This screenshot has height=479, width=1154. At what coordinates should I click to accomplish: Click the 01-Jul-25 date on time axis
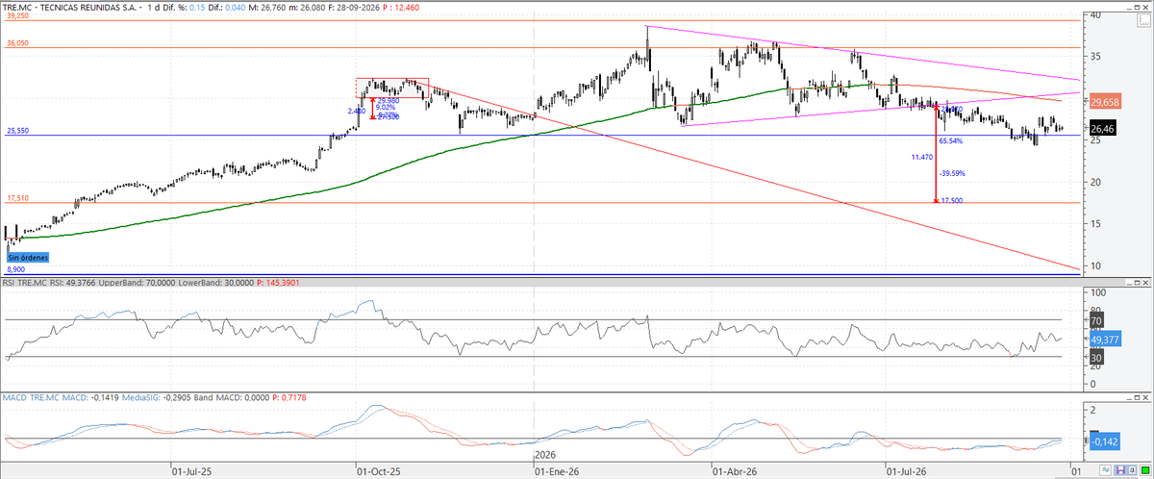[x=191, y=471]
